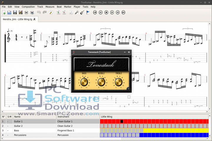Adjust the TREBLE knob in Tonestack
The height and width of the screenshot is (141, 212).
point(119,82)
